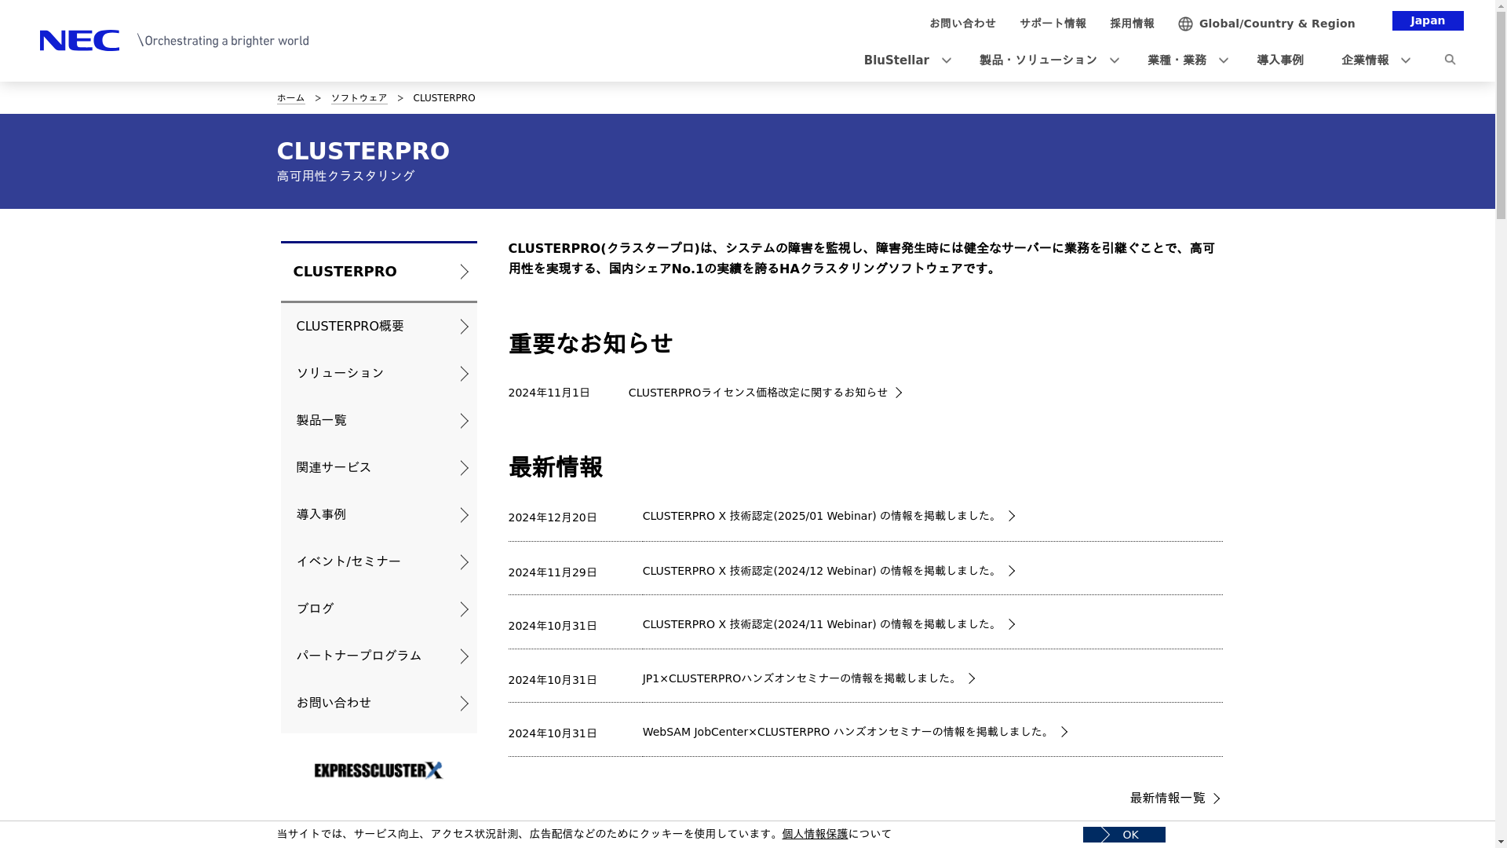Open CLUSTERPROライセンス価格改定 notice link

pyautogui.click(x=757, y=393)
